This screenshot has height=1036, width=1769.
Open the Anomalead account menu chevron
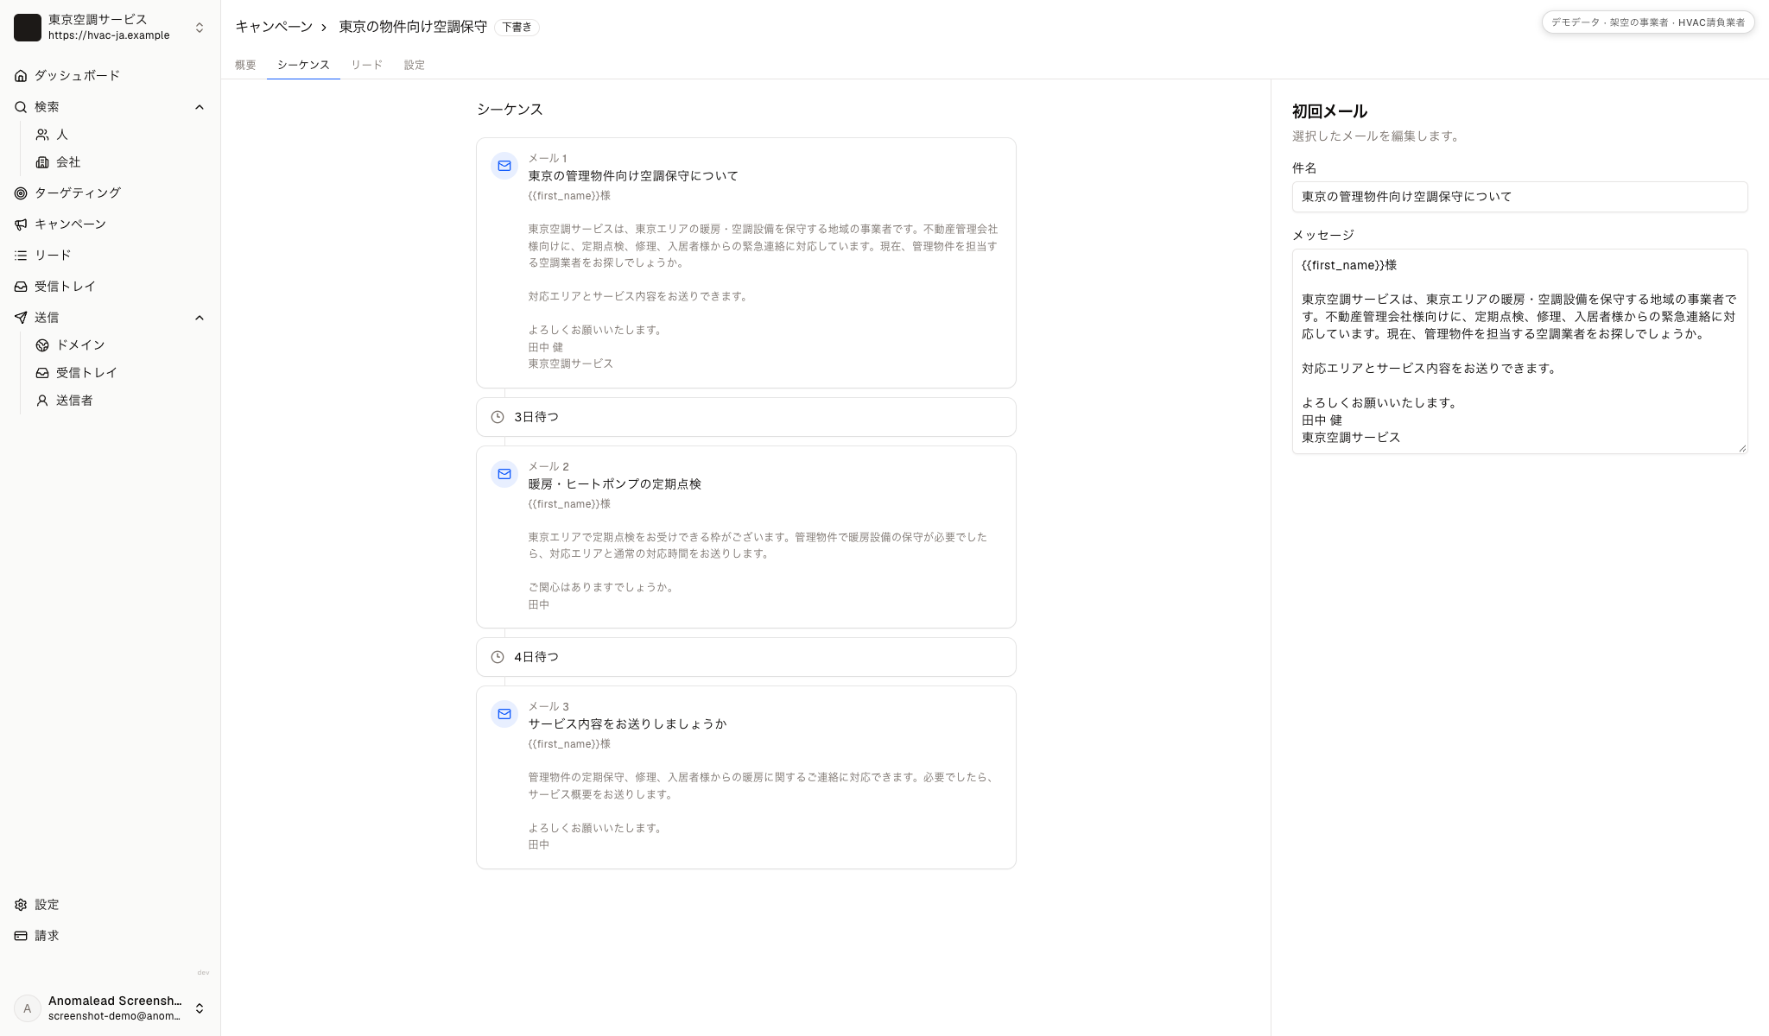tap(200, 1008)
